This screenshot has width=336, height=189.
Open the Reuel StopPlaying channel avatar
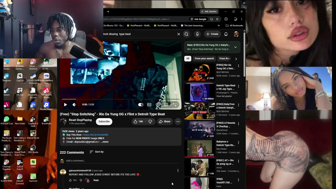63,121
